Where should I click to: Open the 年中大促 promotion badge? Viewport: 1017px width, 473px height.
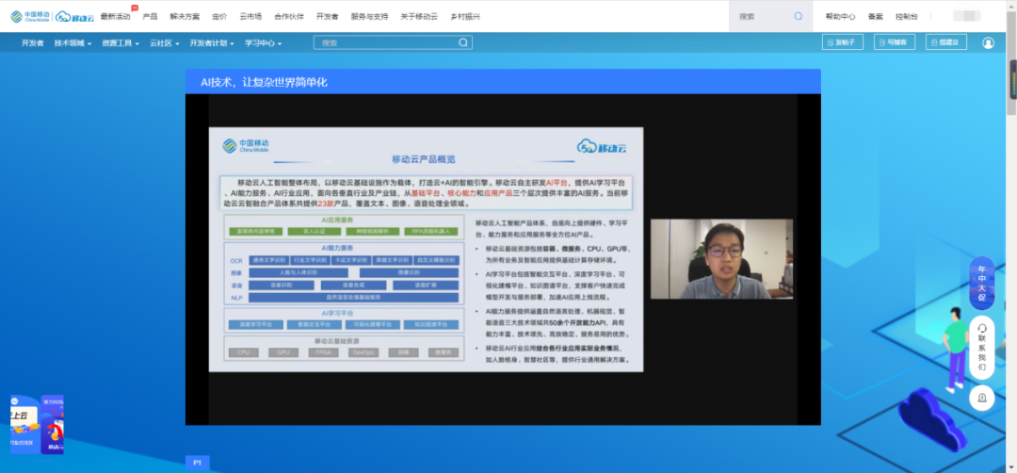(x=981, y=284)
